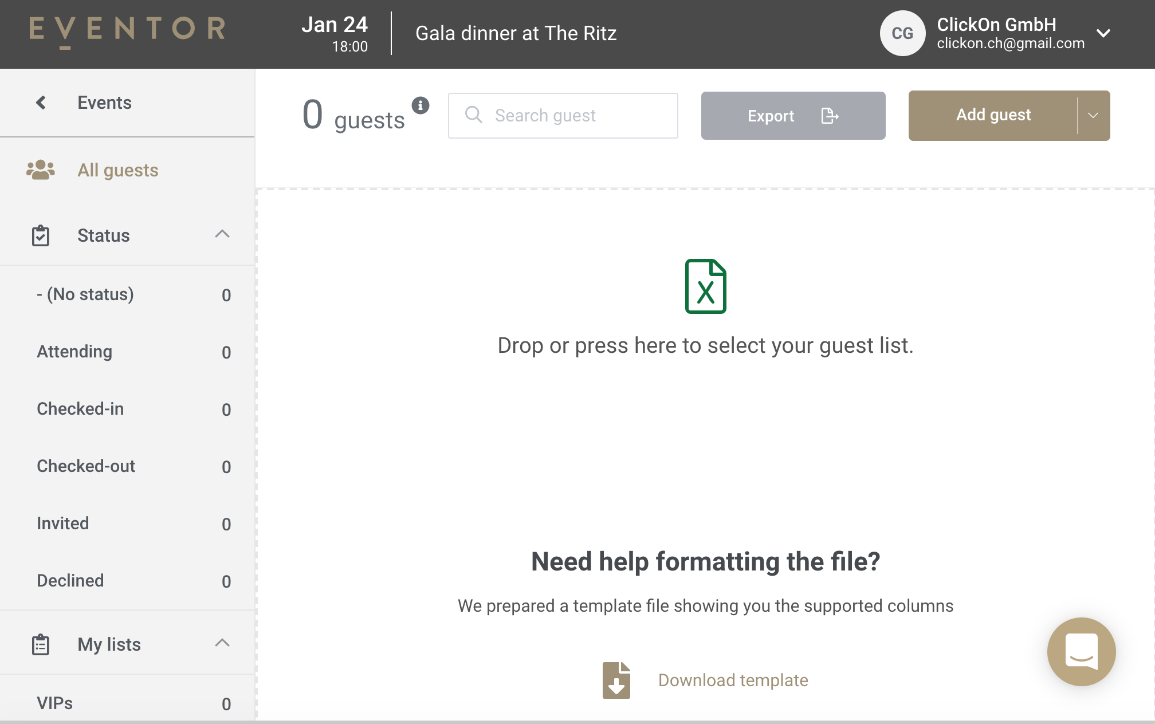Click the Download template link

[x=733, y=680]
